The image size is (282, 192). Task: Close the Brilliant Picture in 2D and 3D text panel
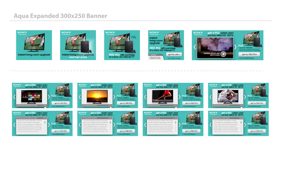pyautogui.click(x=241, y=118)
